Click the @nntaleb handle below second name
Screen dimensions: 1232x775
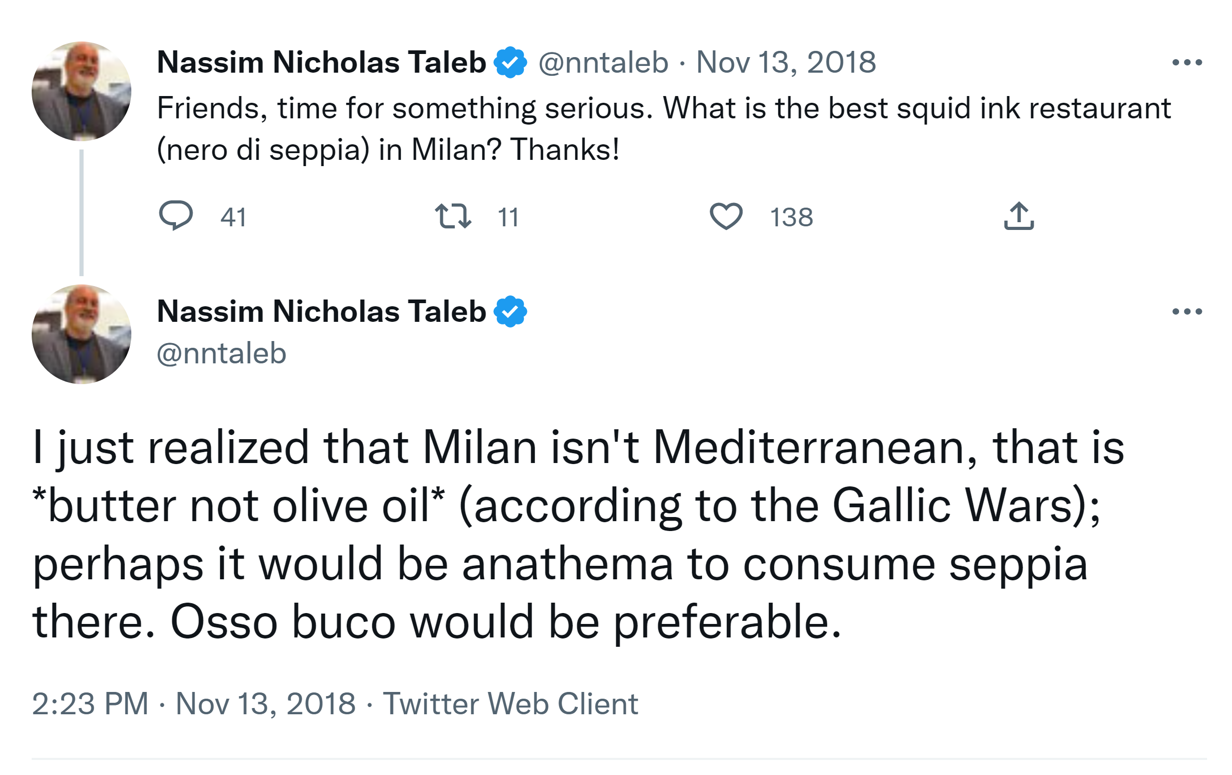[x=222, y=353]
